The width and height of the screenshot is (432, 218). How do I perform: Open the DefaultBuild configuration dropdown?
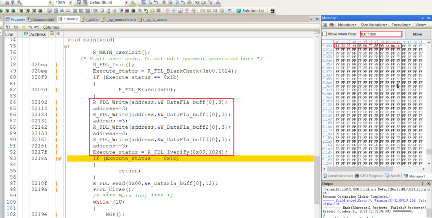(126, 2)
